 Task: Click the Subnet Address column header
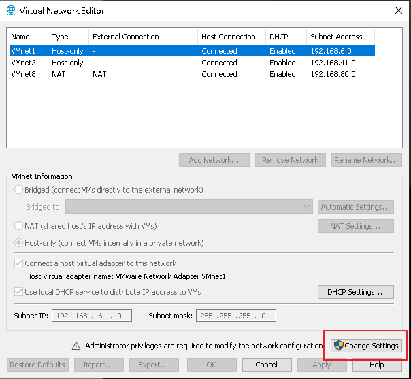point(340,37)
